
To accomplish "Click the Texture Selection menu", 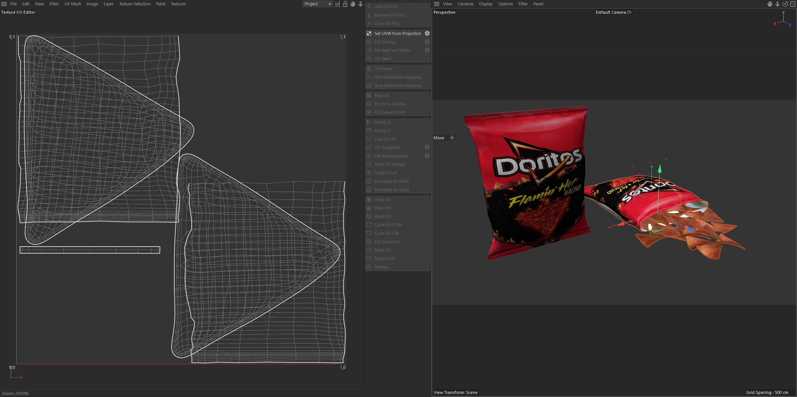I will (135, 4).
